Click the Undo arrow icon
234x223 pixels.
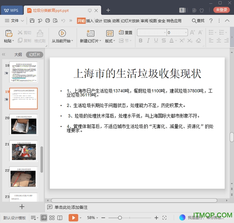[63, 21]
